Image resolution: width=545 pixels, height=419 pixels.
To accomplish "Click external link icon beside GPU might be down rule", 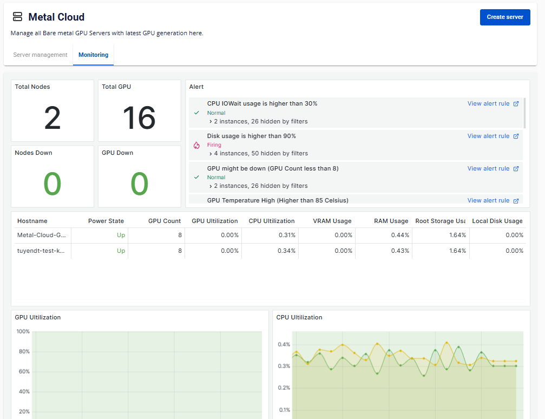I will [x=516, y=169].
